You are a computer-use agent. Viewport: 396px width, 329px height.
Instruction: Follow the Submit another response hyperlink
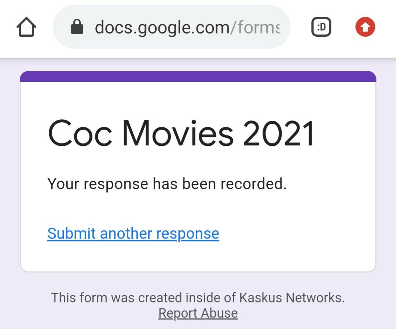pos(133,233)
